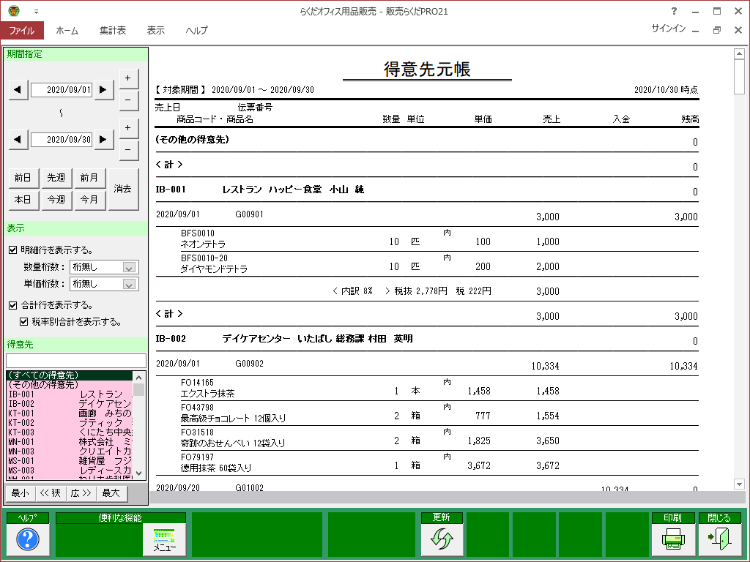This screenshot has width=750, height=562.
Task: Click the 先週 button
Action: click(x=56, y=178)
